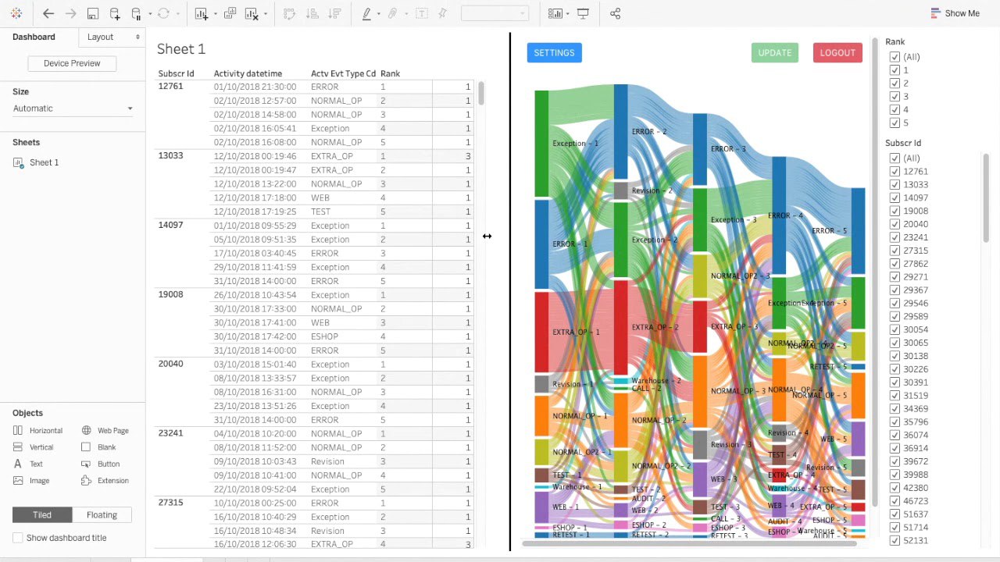This screenshot has width=1000, height=562.
Task: Open the Refresh dropdown arrow
Action: 177,13
